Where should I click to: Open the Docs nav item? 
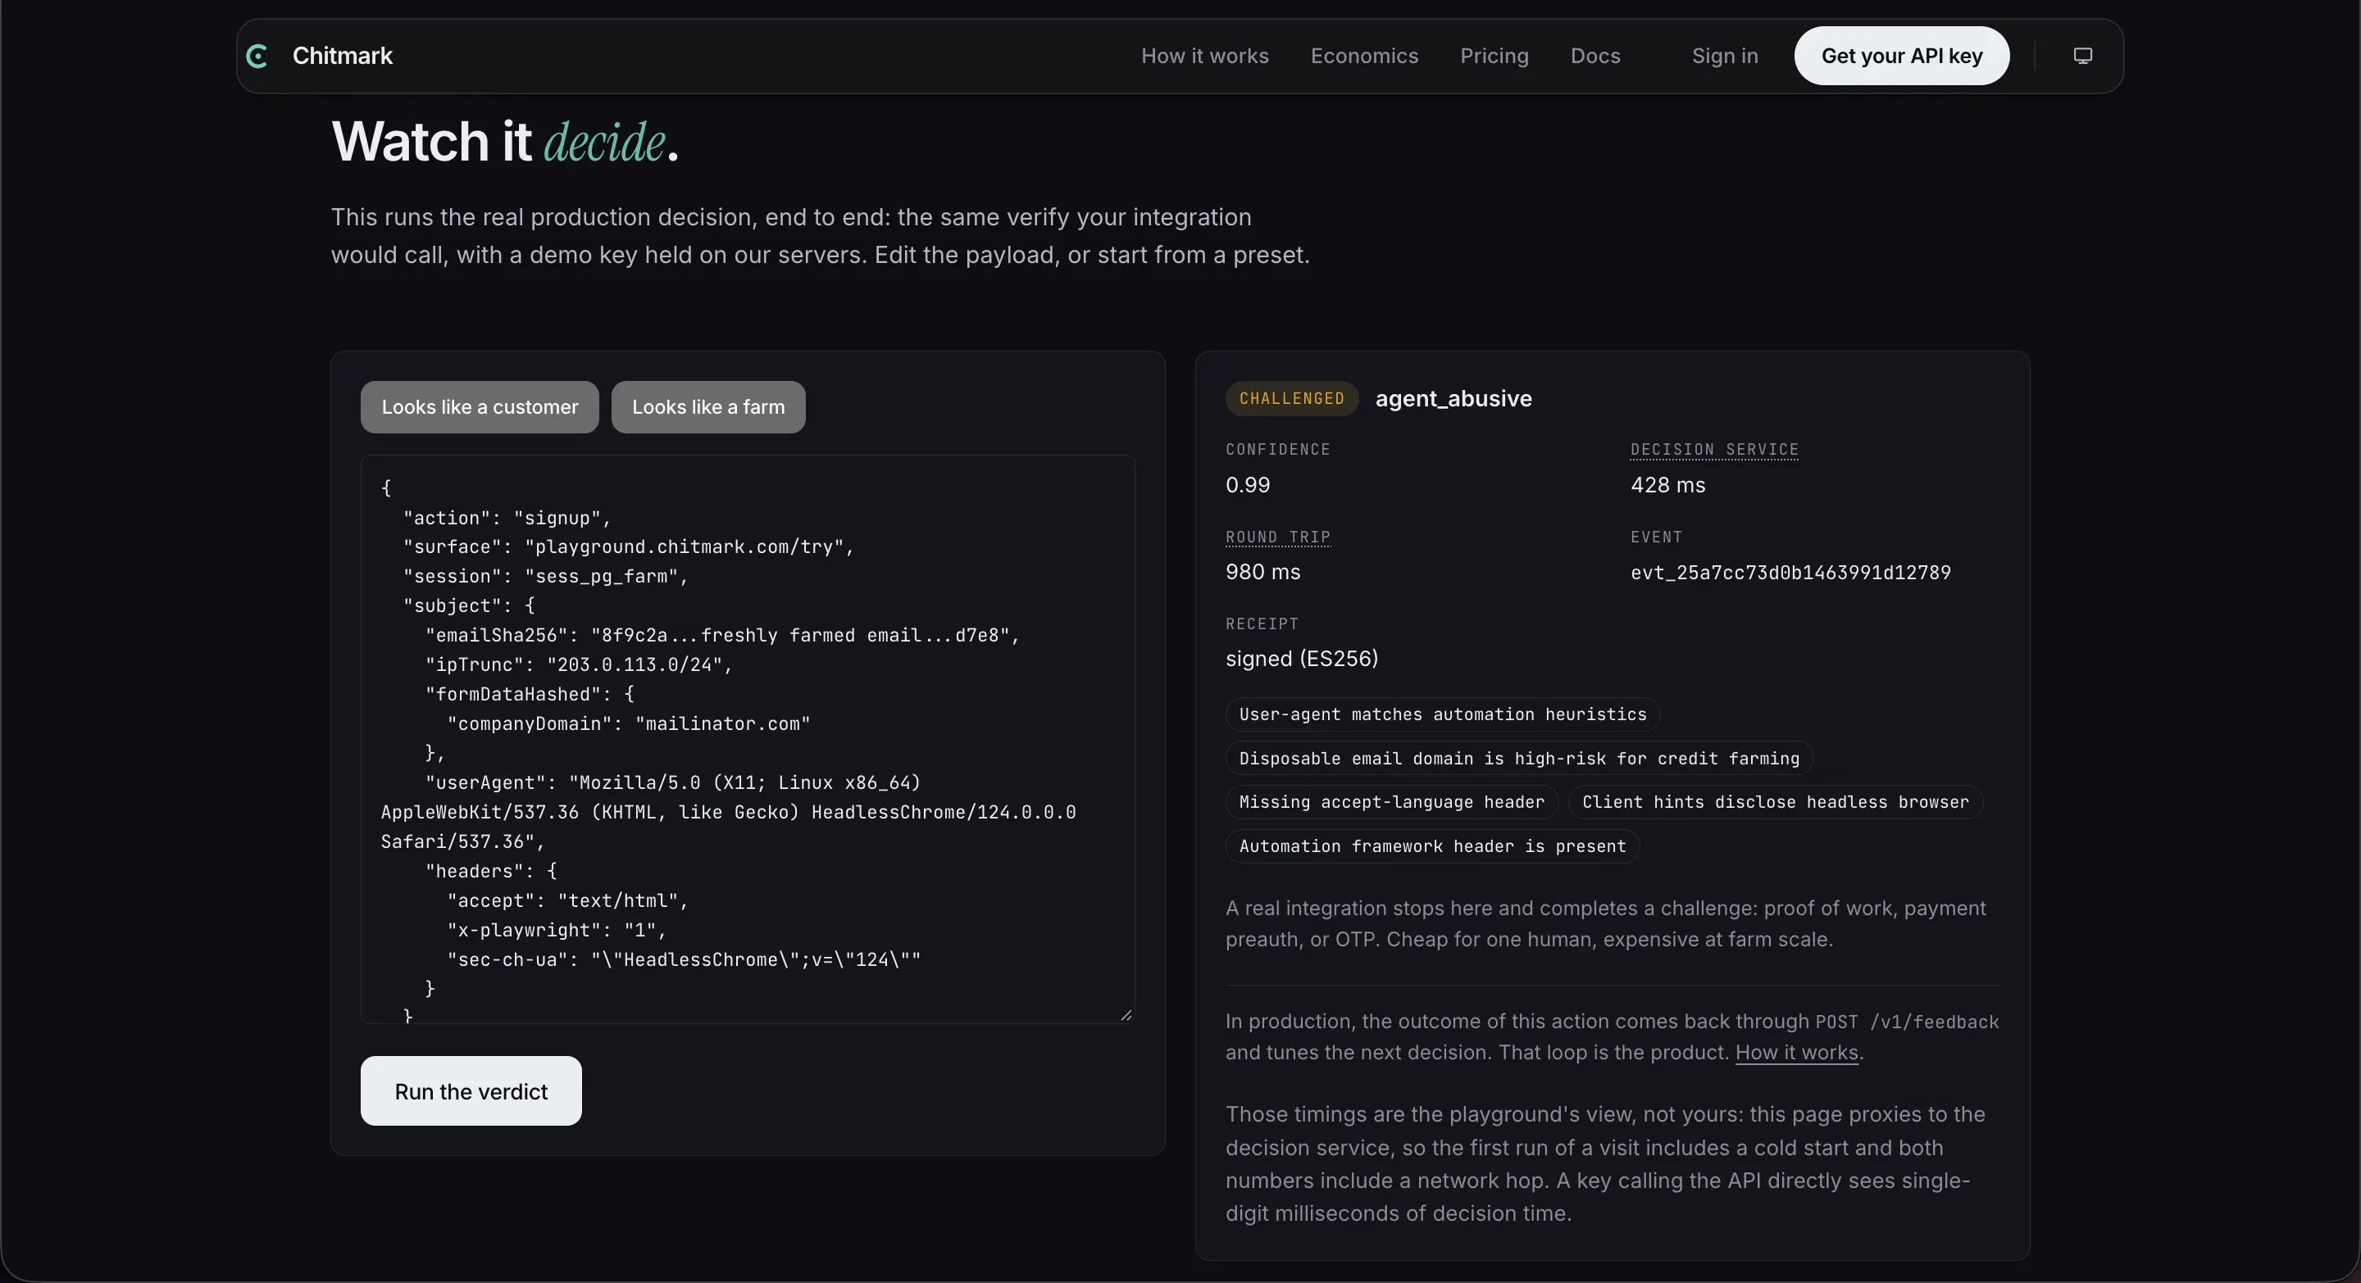1594,56
